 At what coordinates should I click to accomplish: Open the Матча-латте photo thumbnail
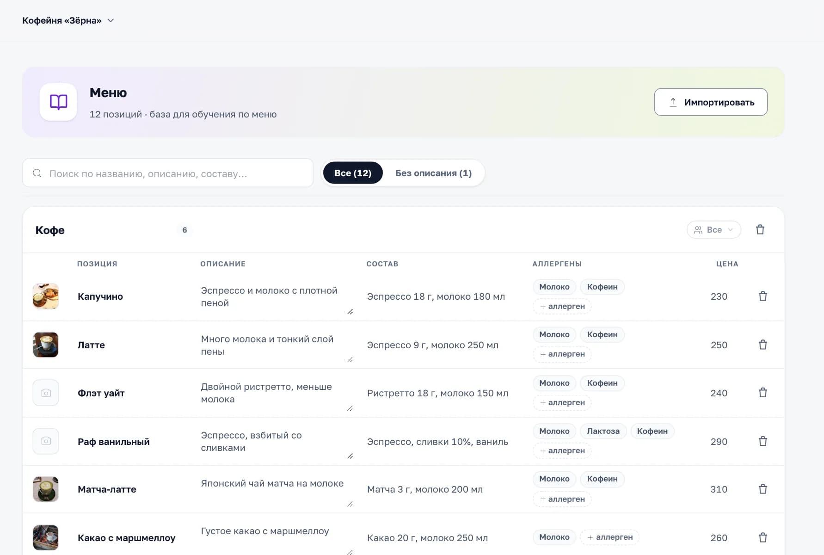(46, 489)
